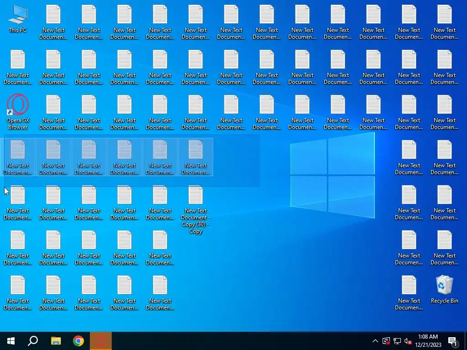Viewport: 467px width, 350px height.
Task: Select the text document immediately left of Recycle Bin
Action: (x=409, y=293)
